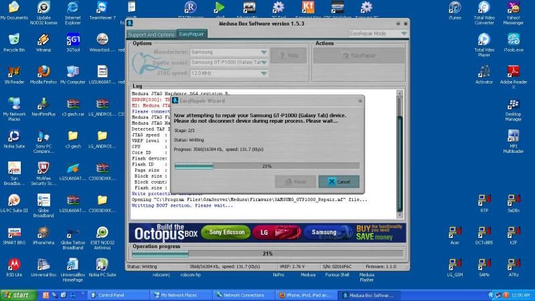
Task: Open Sony PC Companion desktop icon
Action: click(x=44, y=141)
